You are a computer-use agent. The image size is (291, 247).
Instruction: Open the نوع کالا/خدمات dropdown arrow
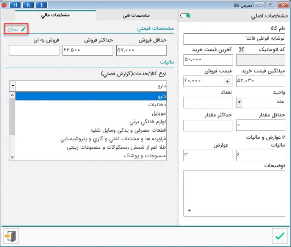pos(13,86)
